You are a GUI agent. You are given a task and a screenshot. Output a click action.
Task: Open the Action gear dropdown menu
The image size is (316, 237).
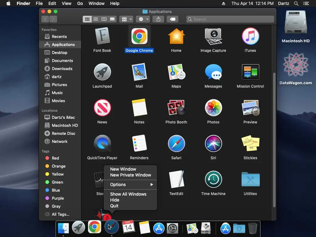[x=143, y=19]
